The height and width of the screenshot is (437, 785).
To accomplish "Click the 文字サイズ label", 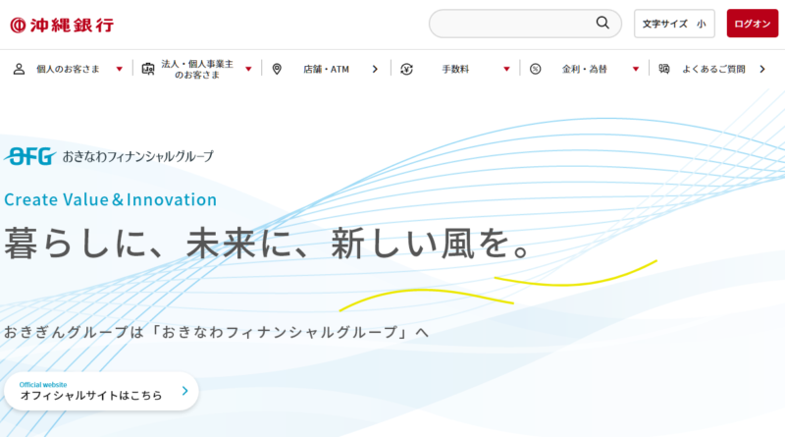I will click(x=665, y=24).
